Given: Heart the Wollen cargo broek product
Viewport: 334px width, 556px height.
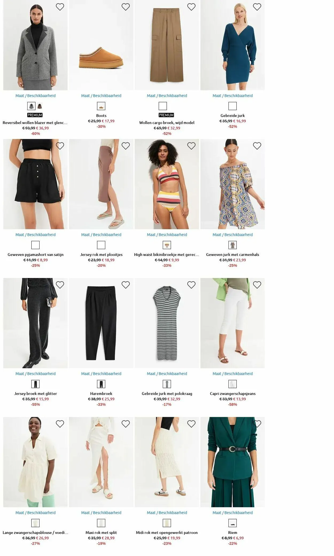Looking at the screenshot, I should pyautogui.click(x=191, y=7).
